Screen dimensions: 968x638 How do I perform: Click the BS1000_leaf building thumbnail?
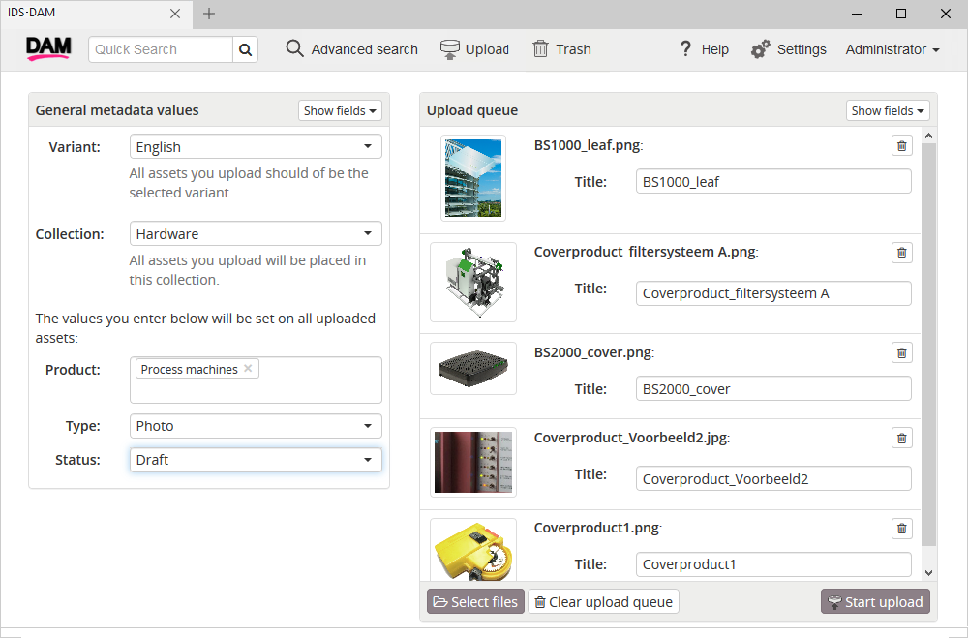click(x=473, y=178)
